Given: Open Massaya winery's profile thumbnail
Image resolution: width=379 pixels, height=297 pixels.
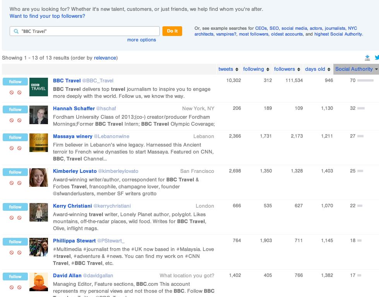Looking at the screenshot, I should (39, 143).
